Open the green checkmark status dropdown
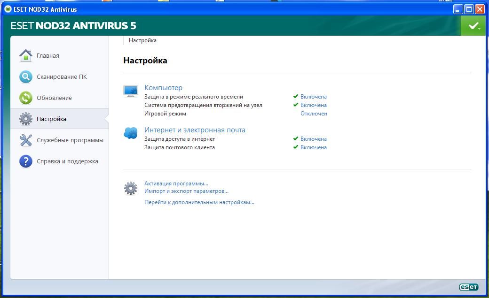 pyautogui.click(x=473, y=26)
